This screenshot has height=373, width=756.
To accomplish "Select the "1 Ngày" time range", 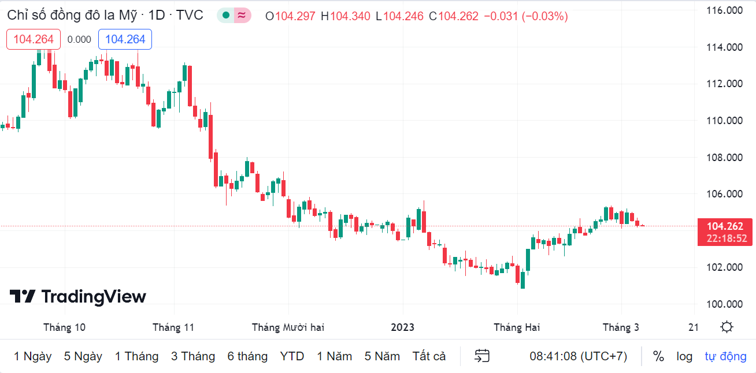I will (33, 356).
